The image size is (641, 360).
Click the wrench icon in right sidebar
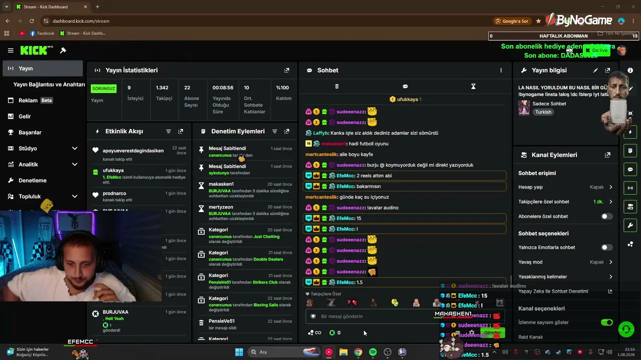pyautogui.click(x=630, y=225)
